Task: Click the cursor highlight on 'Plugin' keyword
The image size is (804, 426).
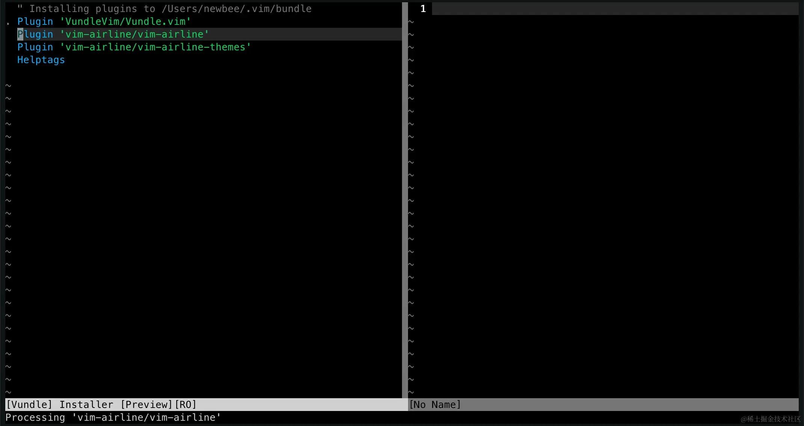Action: [x=20, y=34]
